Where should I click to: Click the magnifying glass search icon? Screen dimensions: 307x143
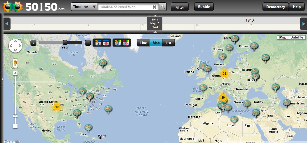tap(163, 7)
